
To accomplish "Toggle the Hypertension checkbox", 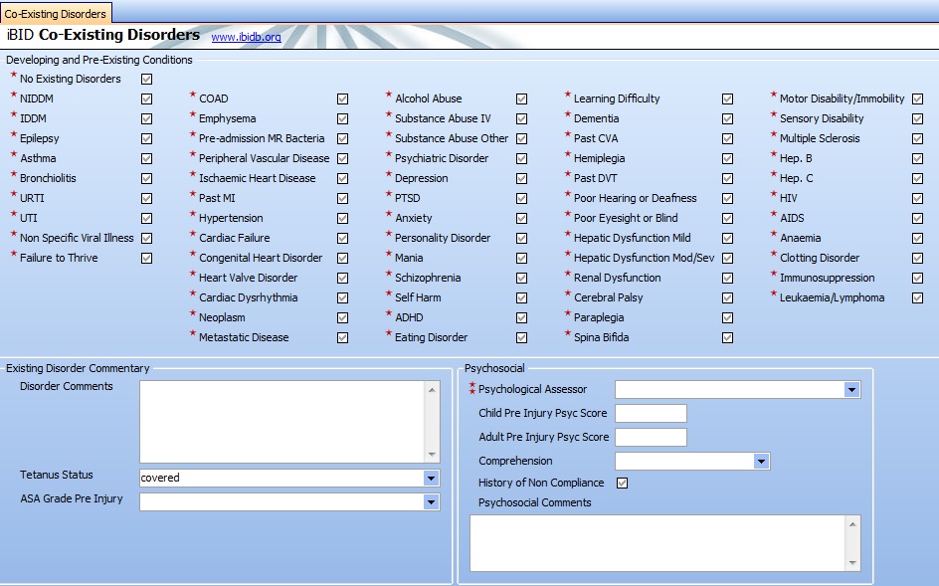I will [342, 218].
